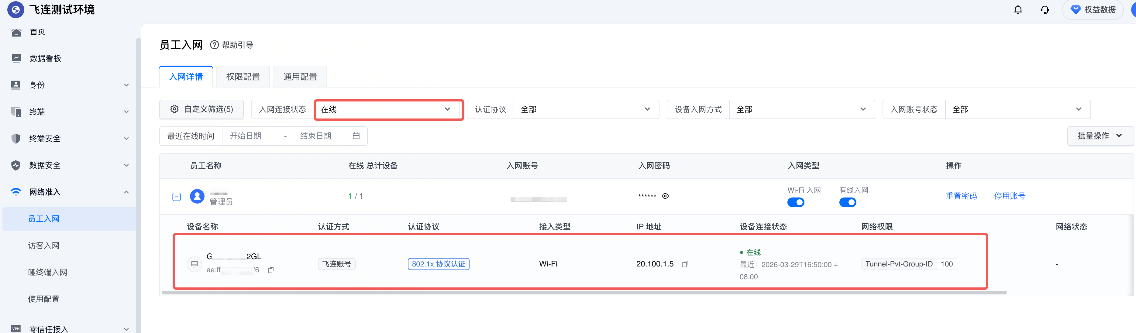The image size is (1136, 333).
Task: Click the 停用账号 link
Action: point(1010,196)
